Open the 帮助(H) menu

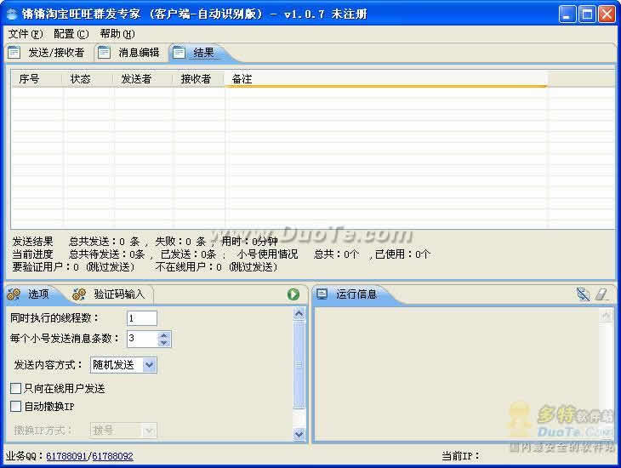117,34
